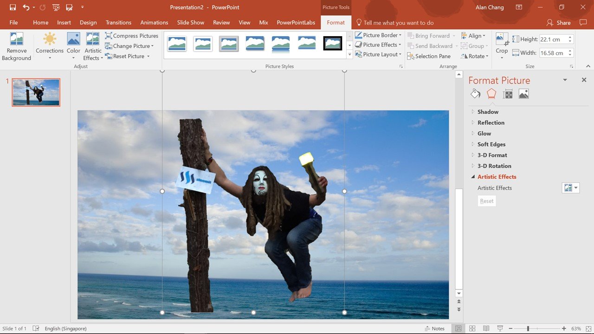594x334 pixels.
Task: Switch to the Animations tab
Action: pyautogui.click(x=154, y=22)
